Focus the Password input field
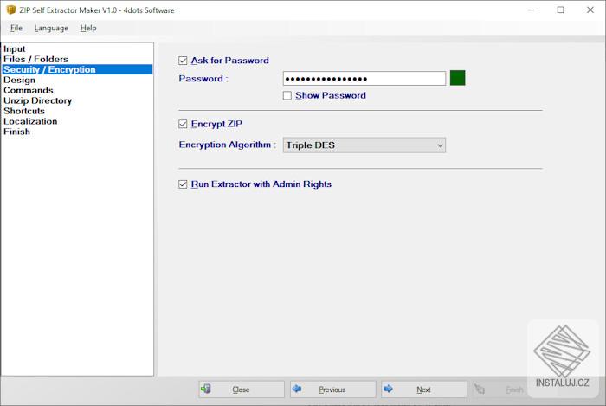The height and width of the screenshot is (406, 606). [x=364, y=79]
